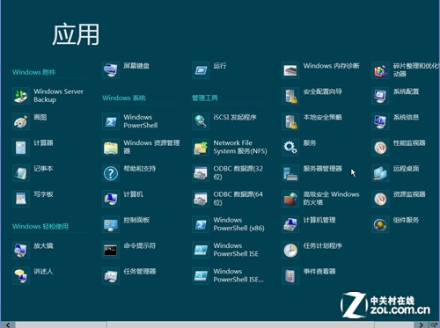Open ODBC 数据源(64 位) icon
This screenshot has width=440, height=328.
click(201, 199)
